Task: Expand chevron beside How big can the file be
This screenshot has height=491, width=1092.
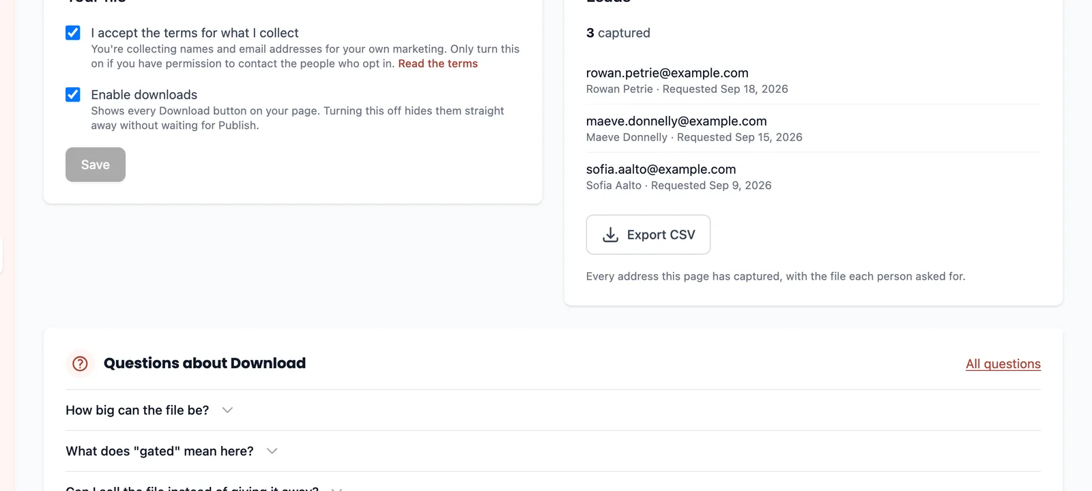Action: [228, 411]
